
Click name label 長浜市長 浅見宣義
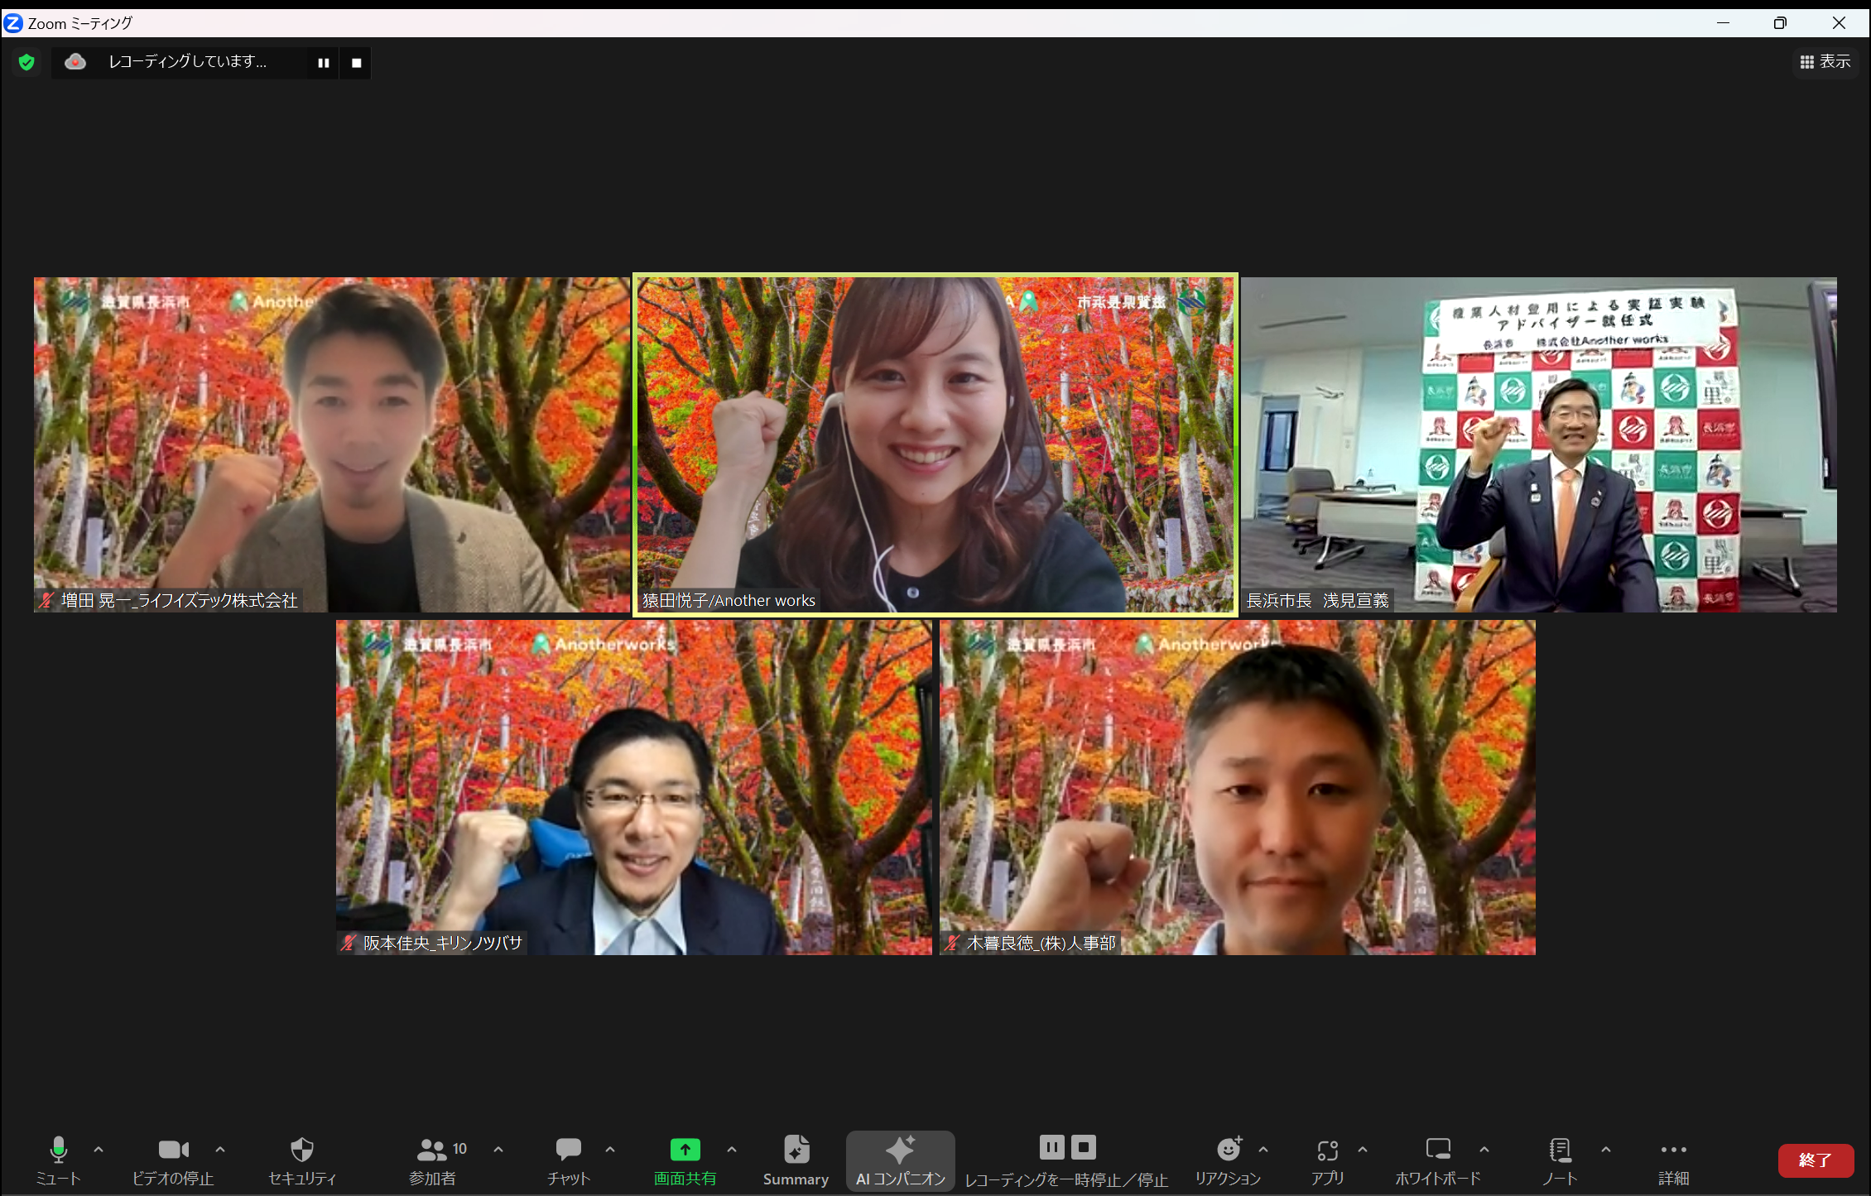[1317, 601]
